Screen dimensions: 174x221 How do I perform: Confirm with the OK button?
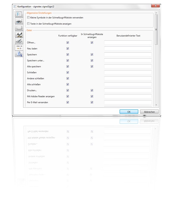tap(129, 112)
